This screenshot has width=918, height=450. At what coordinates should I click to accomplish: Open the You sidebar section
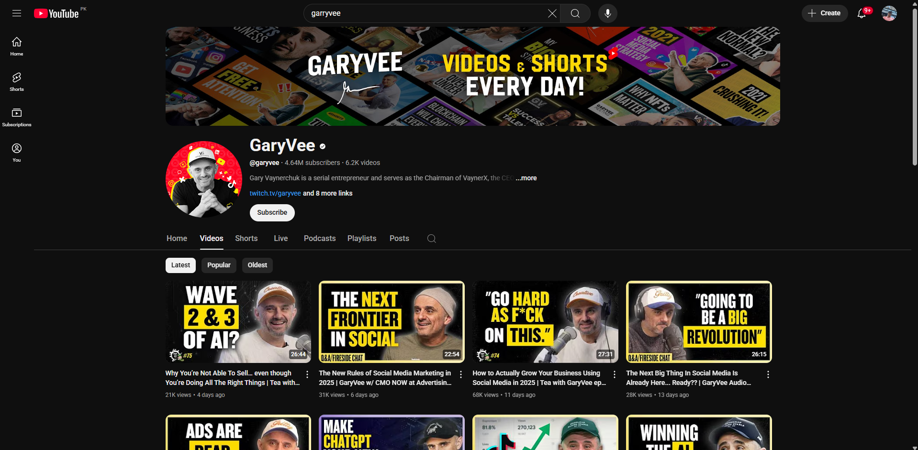(x=17, y=153)
